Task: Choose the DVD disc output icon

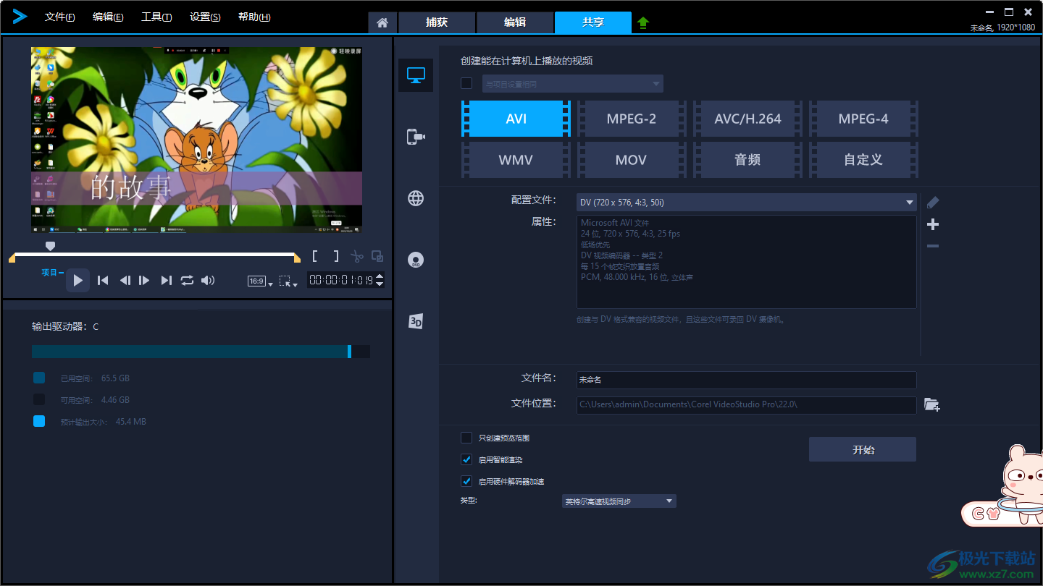Action: [x=416, y=260]
